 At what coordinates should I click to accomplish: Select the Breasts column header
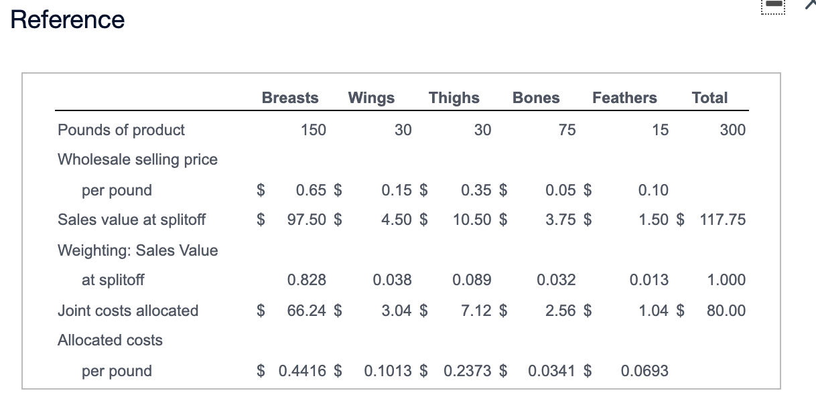(290, 98)
